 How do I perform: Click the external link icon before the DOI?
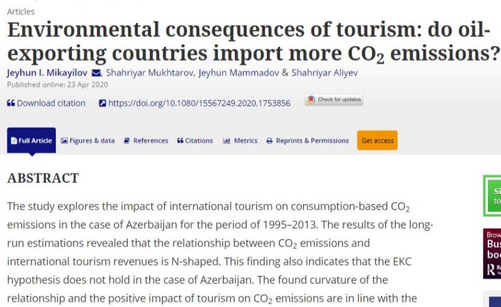pyautogui.click(x=102, y=103)
